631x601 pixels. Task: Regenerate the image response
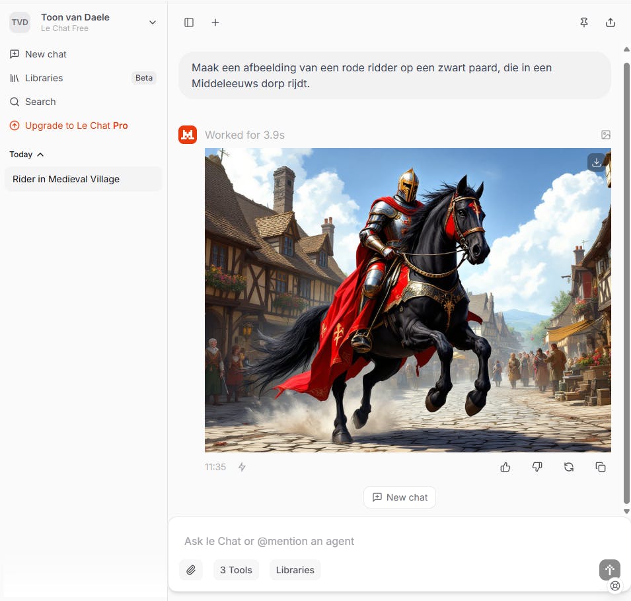pos(569,467)
